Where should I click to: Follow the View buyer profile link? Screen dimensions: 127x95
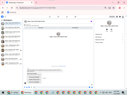click(x=62, y=66)
